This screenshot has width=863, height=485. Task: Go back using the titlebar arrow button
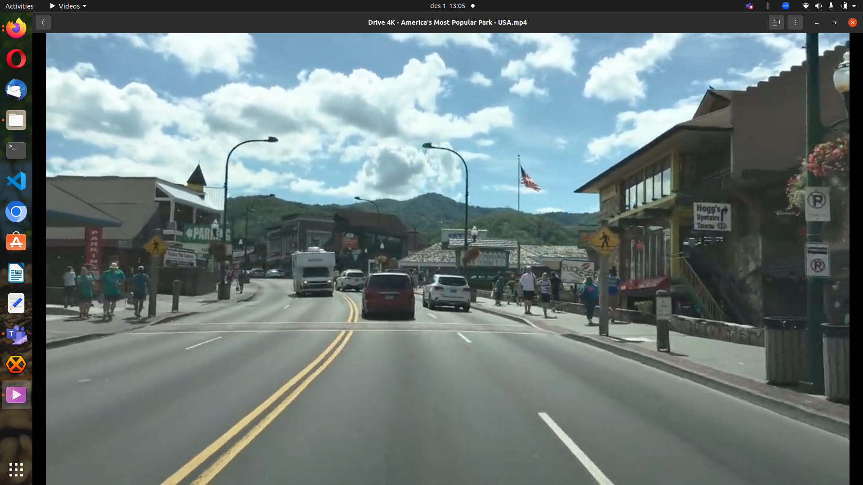[x=43, y=22]
